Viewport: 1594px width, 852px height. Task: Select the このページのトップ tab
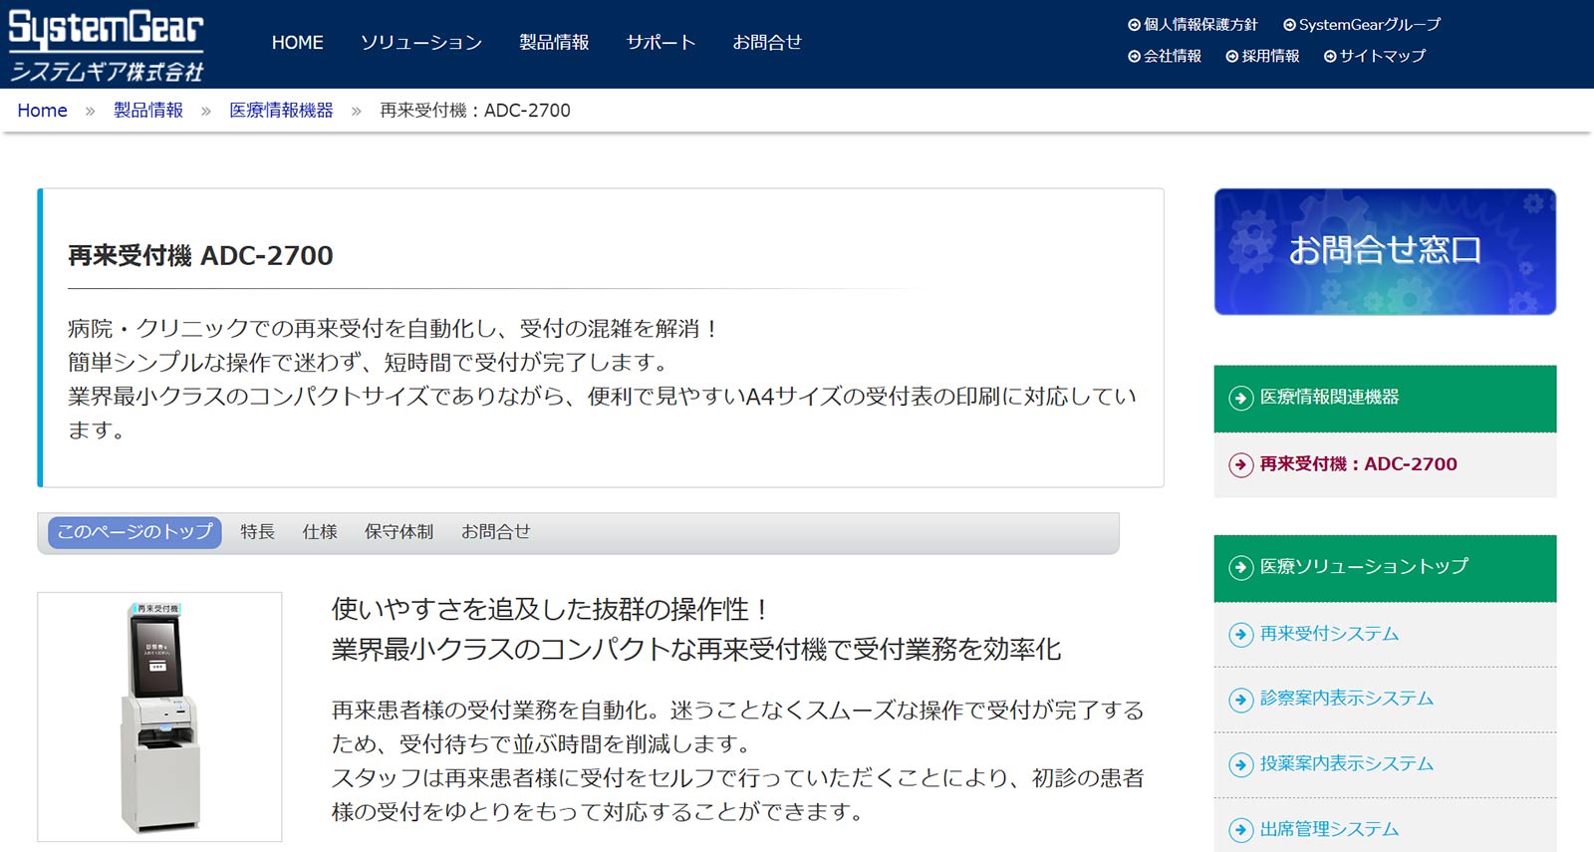coord(134,532)
